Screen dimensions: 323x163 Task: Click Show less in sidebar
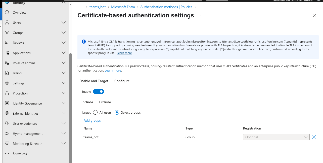(x=20, y=154)
